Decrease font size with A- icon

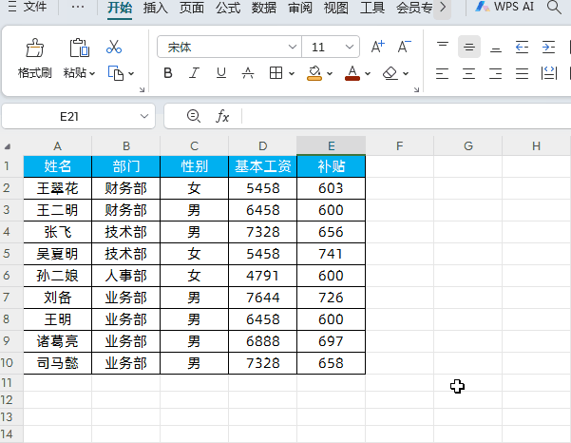[405, 47]
